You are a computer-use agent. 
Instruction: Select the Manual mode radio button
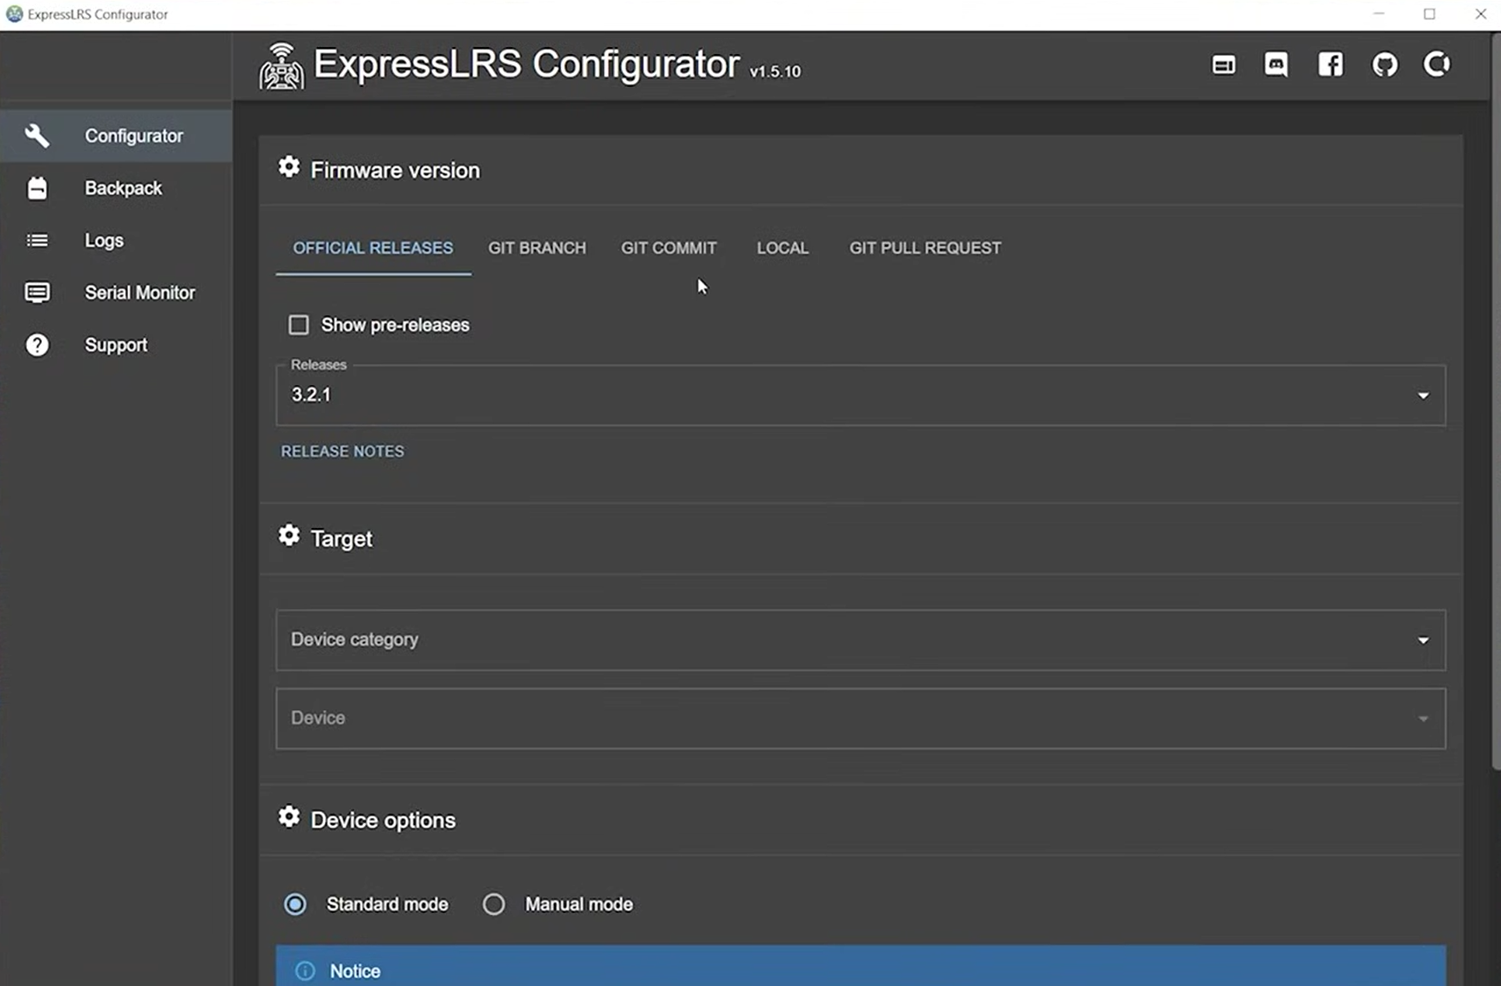pos(494,904)
